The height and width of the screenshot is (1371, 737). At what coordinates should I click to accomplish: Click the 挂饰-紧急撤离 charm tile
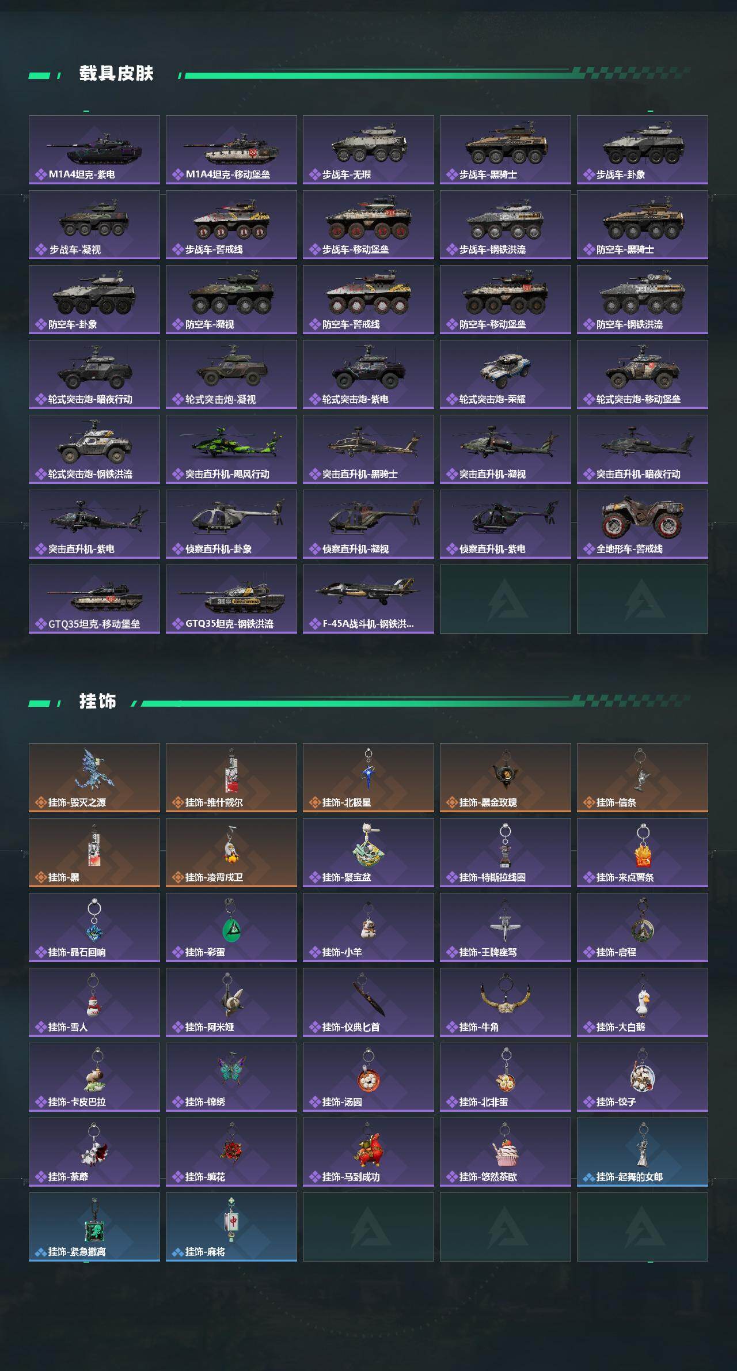(94, 1227)
